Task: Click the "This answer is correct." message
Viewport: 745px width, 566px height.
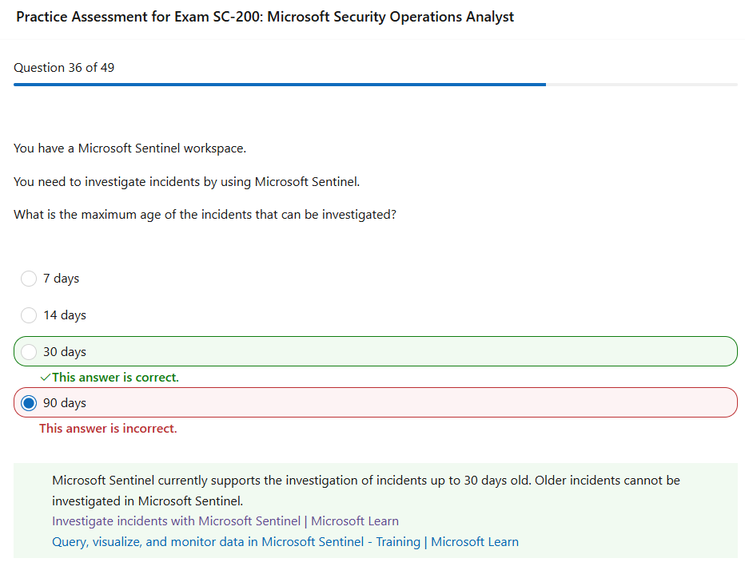Action: [x=115, y=378]
